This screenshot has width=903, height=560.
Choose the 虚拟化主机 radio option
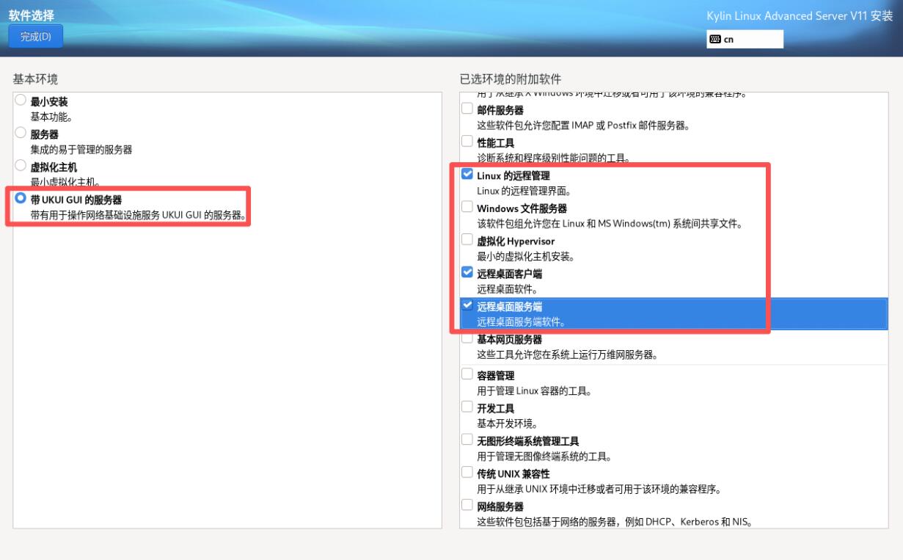20,166
